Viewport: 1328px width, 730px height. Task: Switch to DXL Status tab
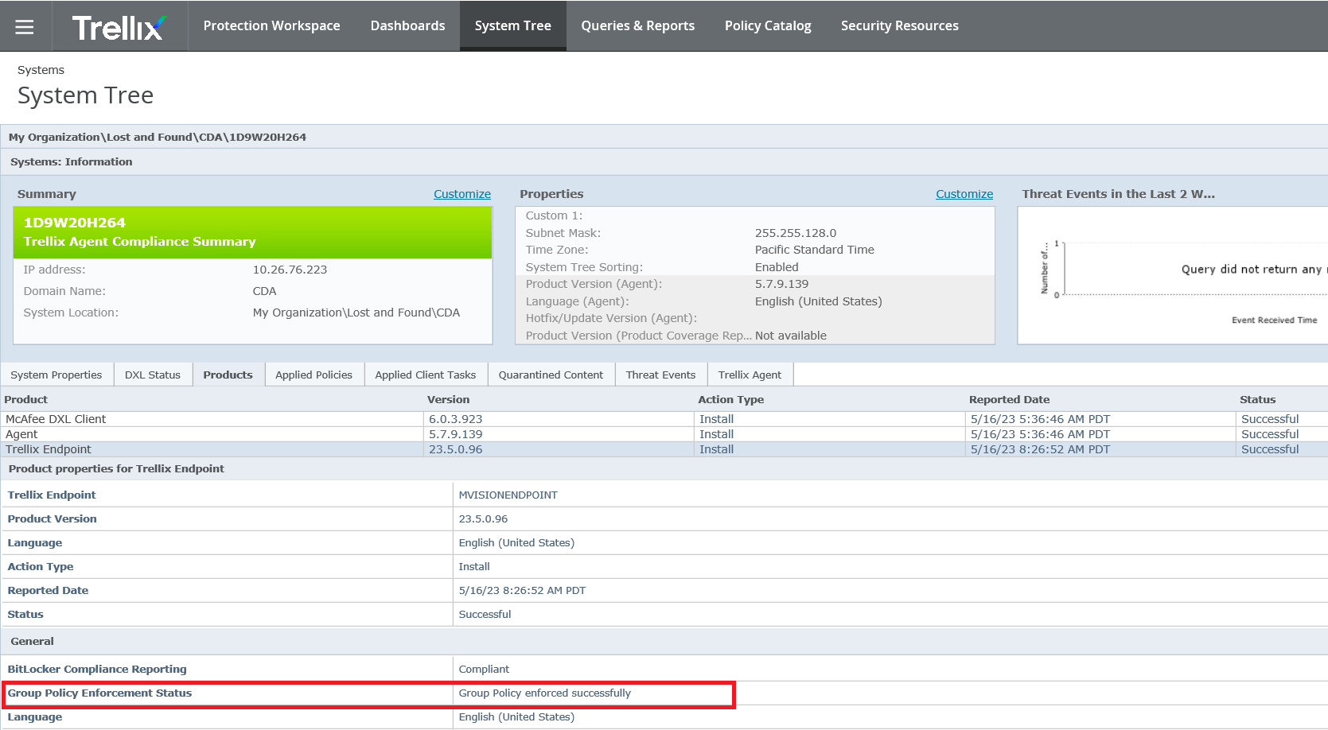click(x=153, y=375)
